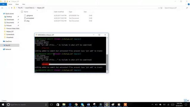Open the Action Center notifications icon
The width and height of the screenshot is (190, 107).
(x=186, y=105)
